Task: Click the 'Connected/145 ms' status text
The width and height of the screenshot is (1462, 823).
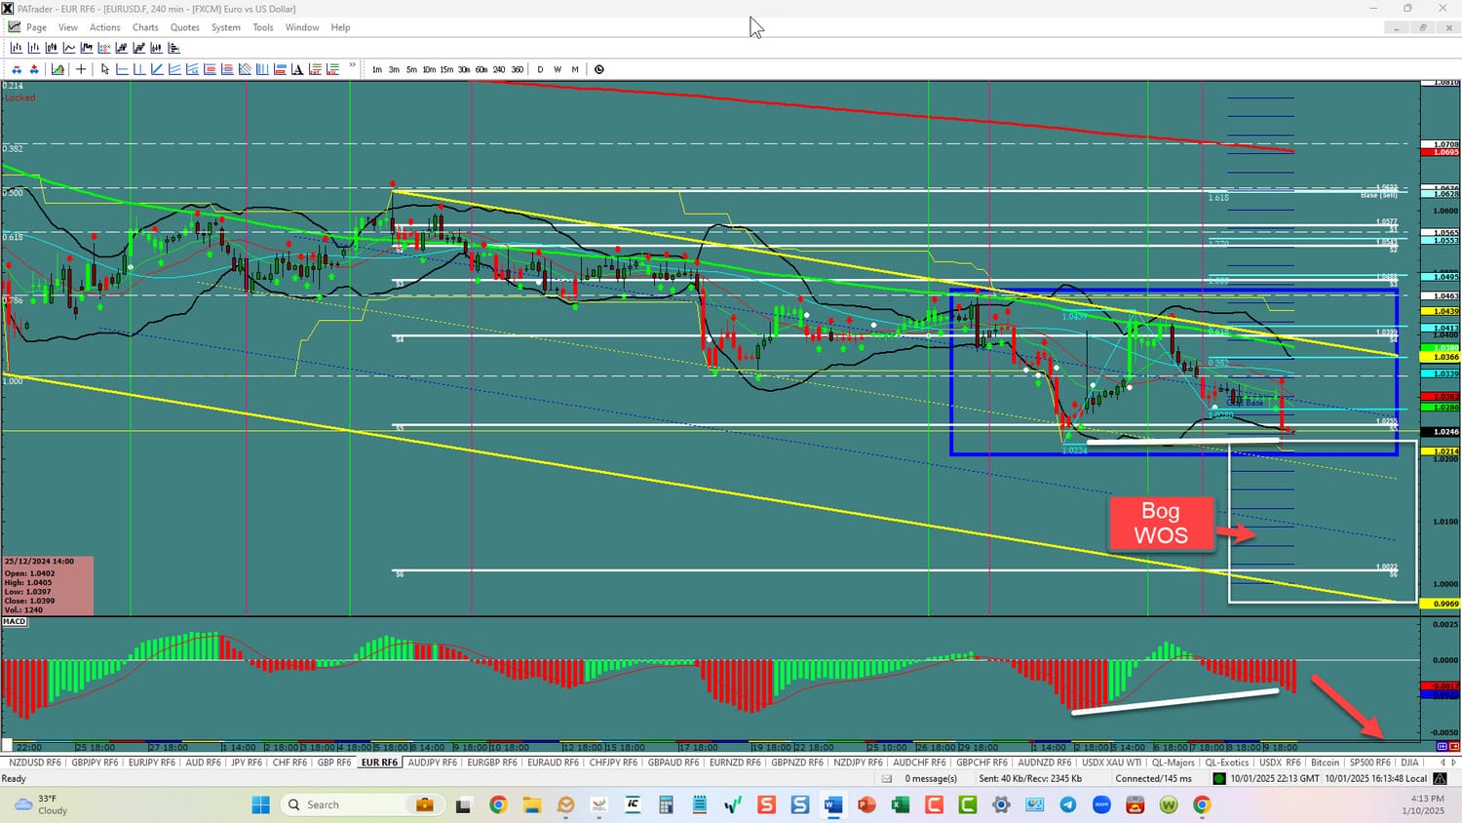Action: [1154, 778]
